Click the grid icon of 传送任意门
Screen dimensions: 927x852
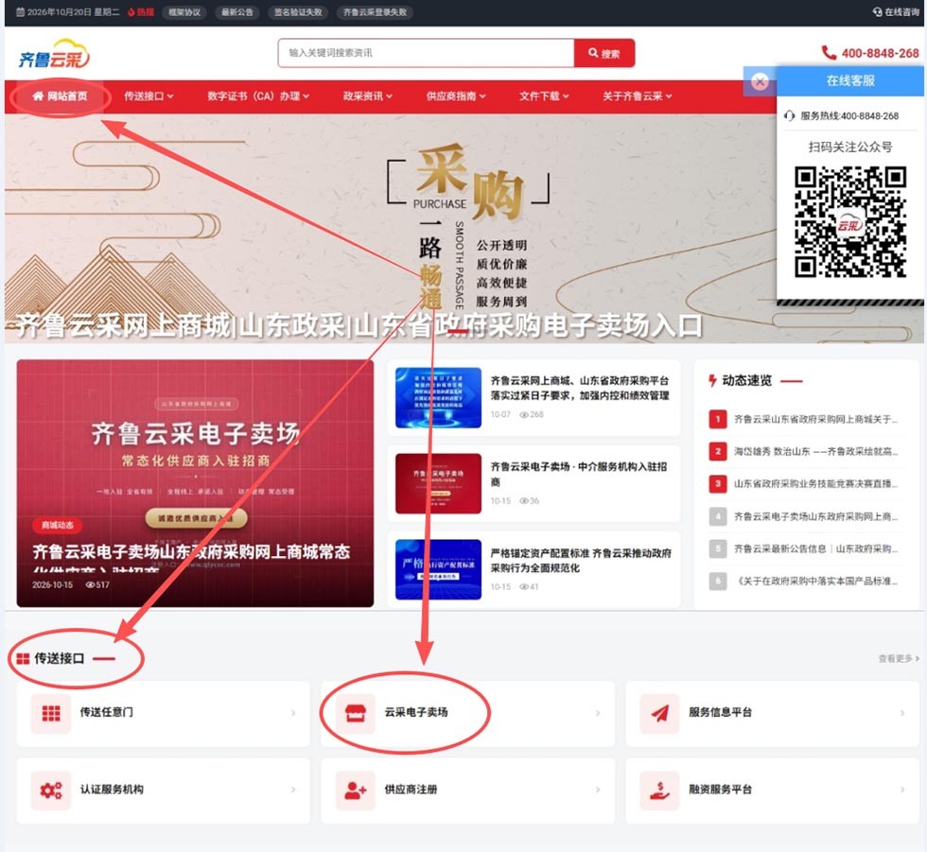coord(51,713)
